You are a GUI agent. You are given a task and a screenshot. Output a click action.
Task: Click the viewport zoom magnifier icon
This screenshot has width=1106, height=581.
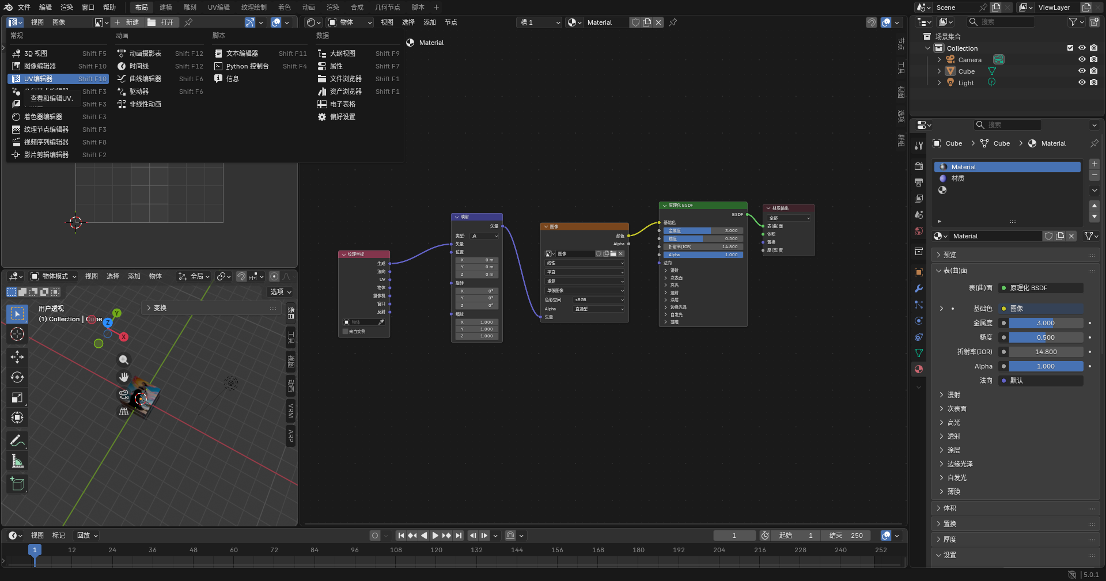coord(123,360)
